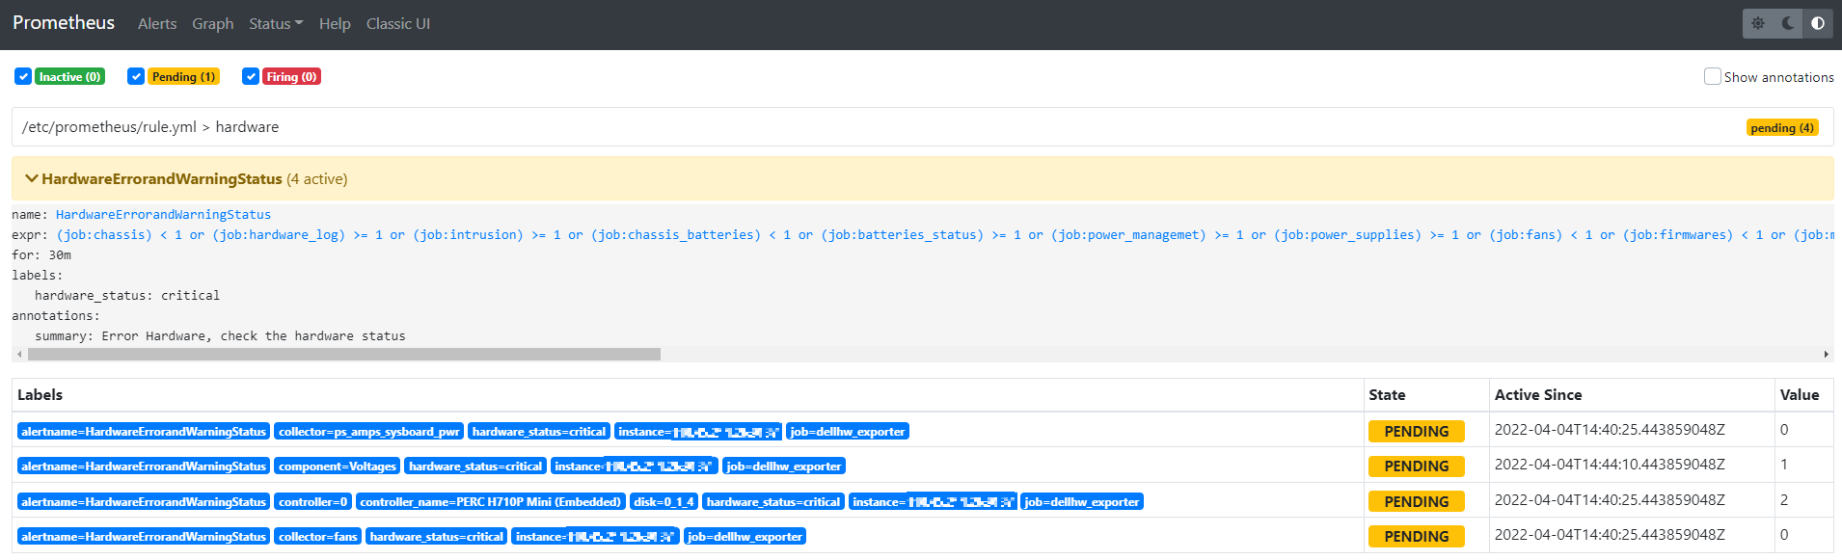The height and width of the screenshot is (560, 1842).
Task: Click the collector=fans label
Action: (x=317, y=536)
